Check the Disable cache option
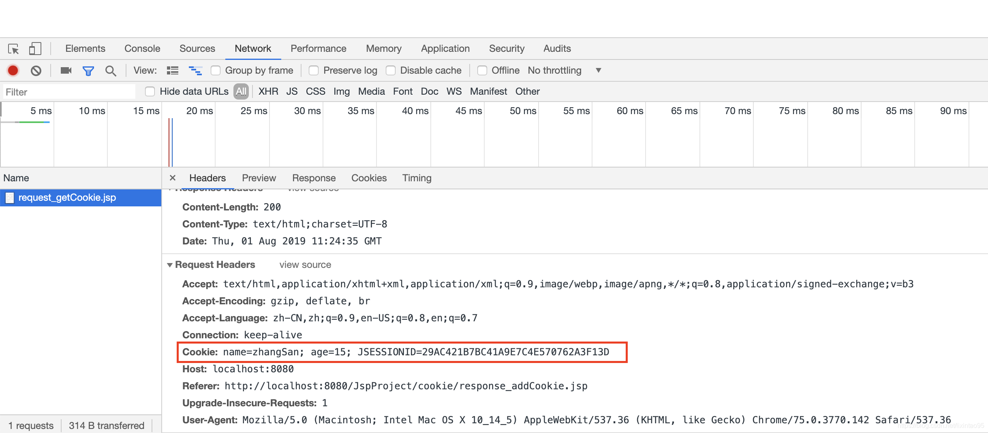 [391, 70]
